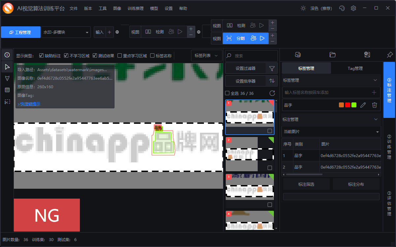Click the orange swatch for 品字
The height and width of the screenshot is (247, 396).
(342, 105)
